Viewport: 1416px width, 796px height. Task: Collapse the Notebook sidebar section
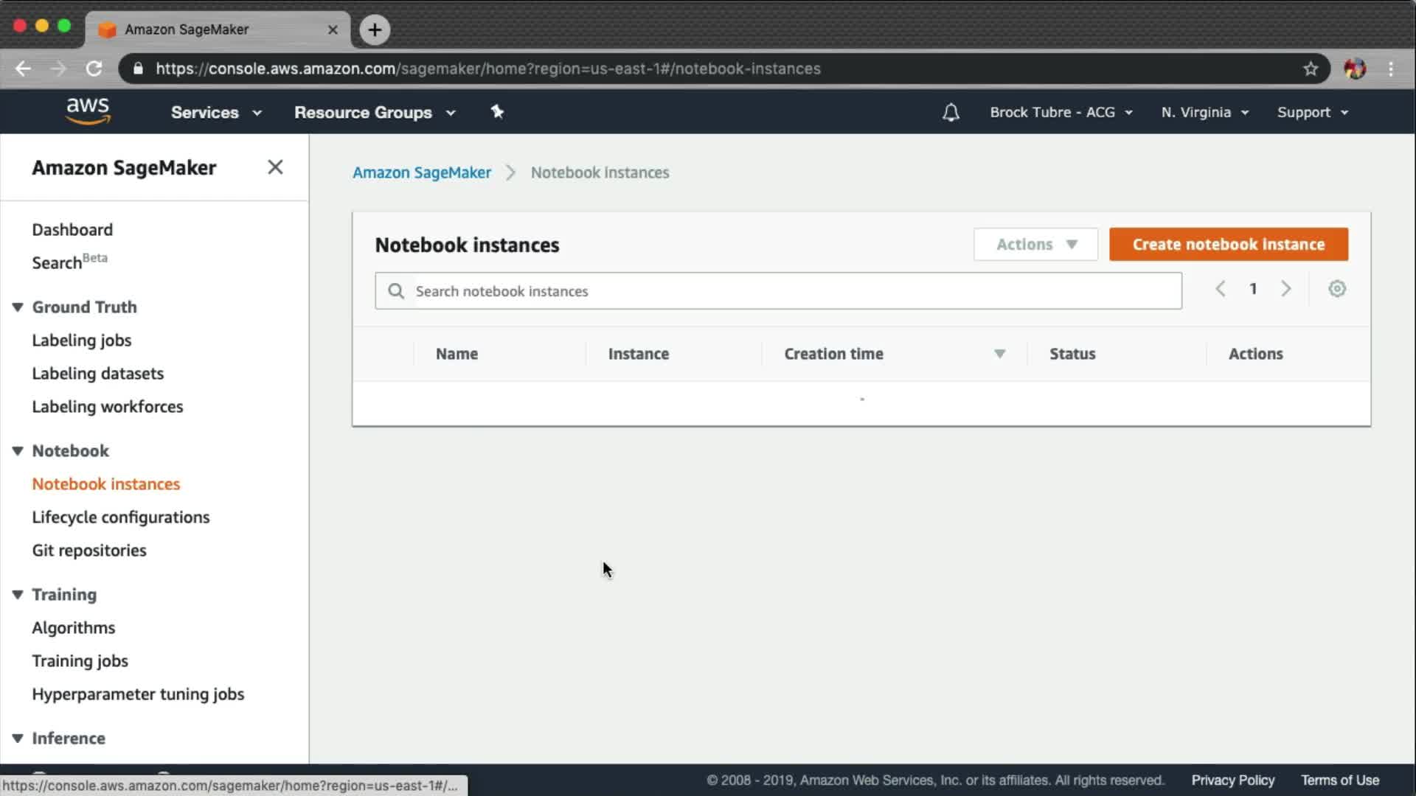[18, 451]
